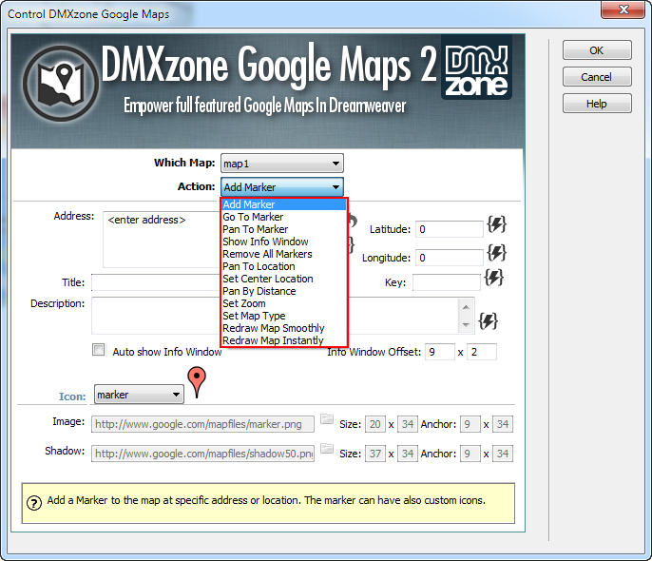This screenshot has height=561, width=652.
Task: Click Shadow Anchor field 34
Action: tap(503, 454)
